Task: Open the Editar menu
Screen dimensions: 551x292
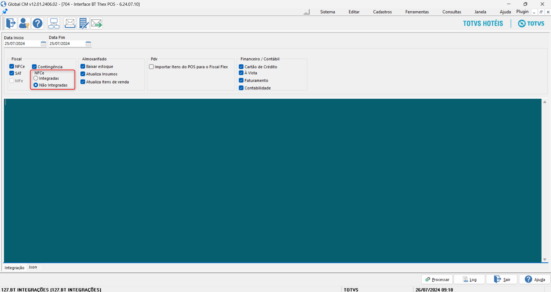Action: click(x=354, y=12)
